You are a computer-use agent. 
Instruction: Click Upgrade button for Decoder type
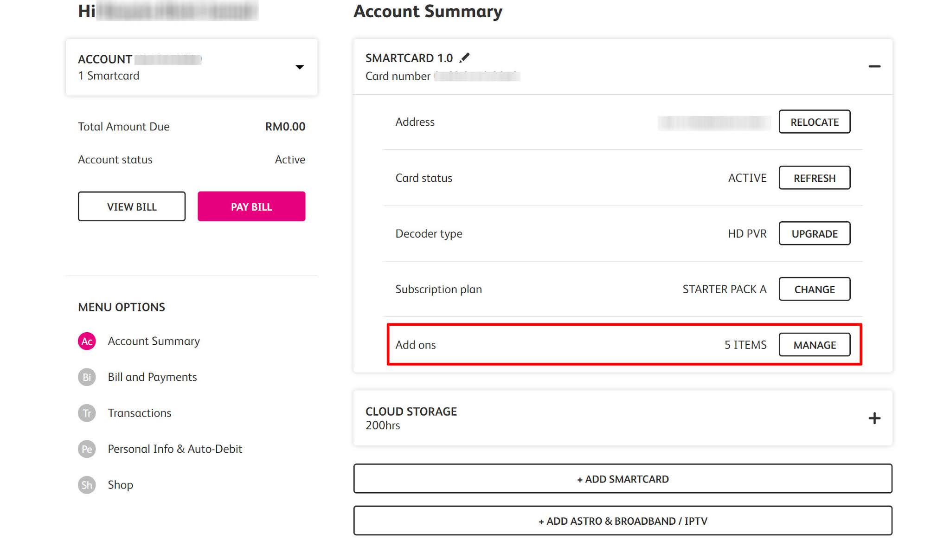tap(814, 233)
